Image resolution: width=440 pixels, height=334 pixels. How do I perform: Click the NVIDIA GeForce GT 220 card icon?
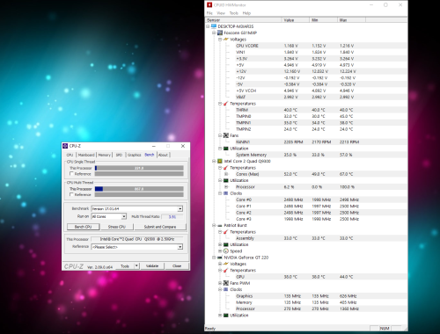[220, 258]
